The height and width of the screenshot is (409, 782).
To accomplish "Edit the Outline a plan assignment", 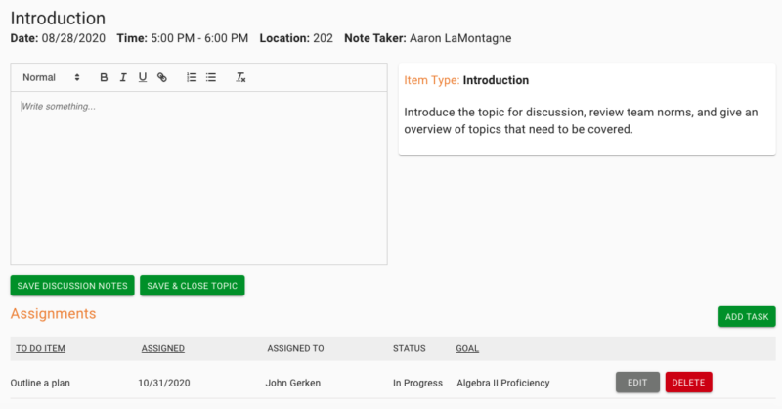I will click(637, 383).
